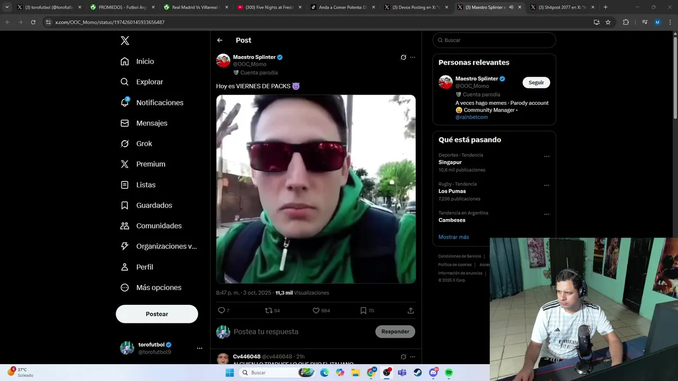The width and height of the screenshot is (678, 381).
Task: Click the repost icon with 54 reposts
Action: coord(269,311)
